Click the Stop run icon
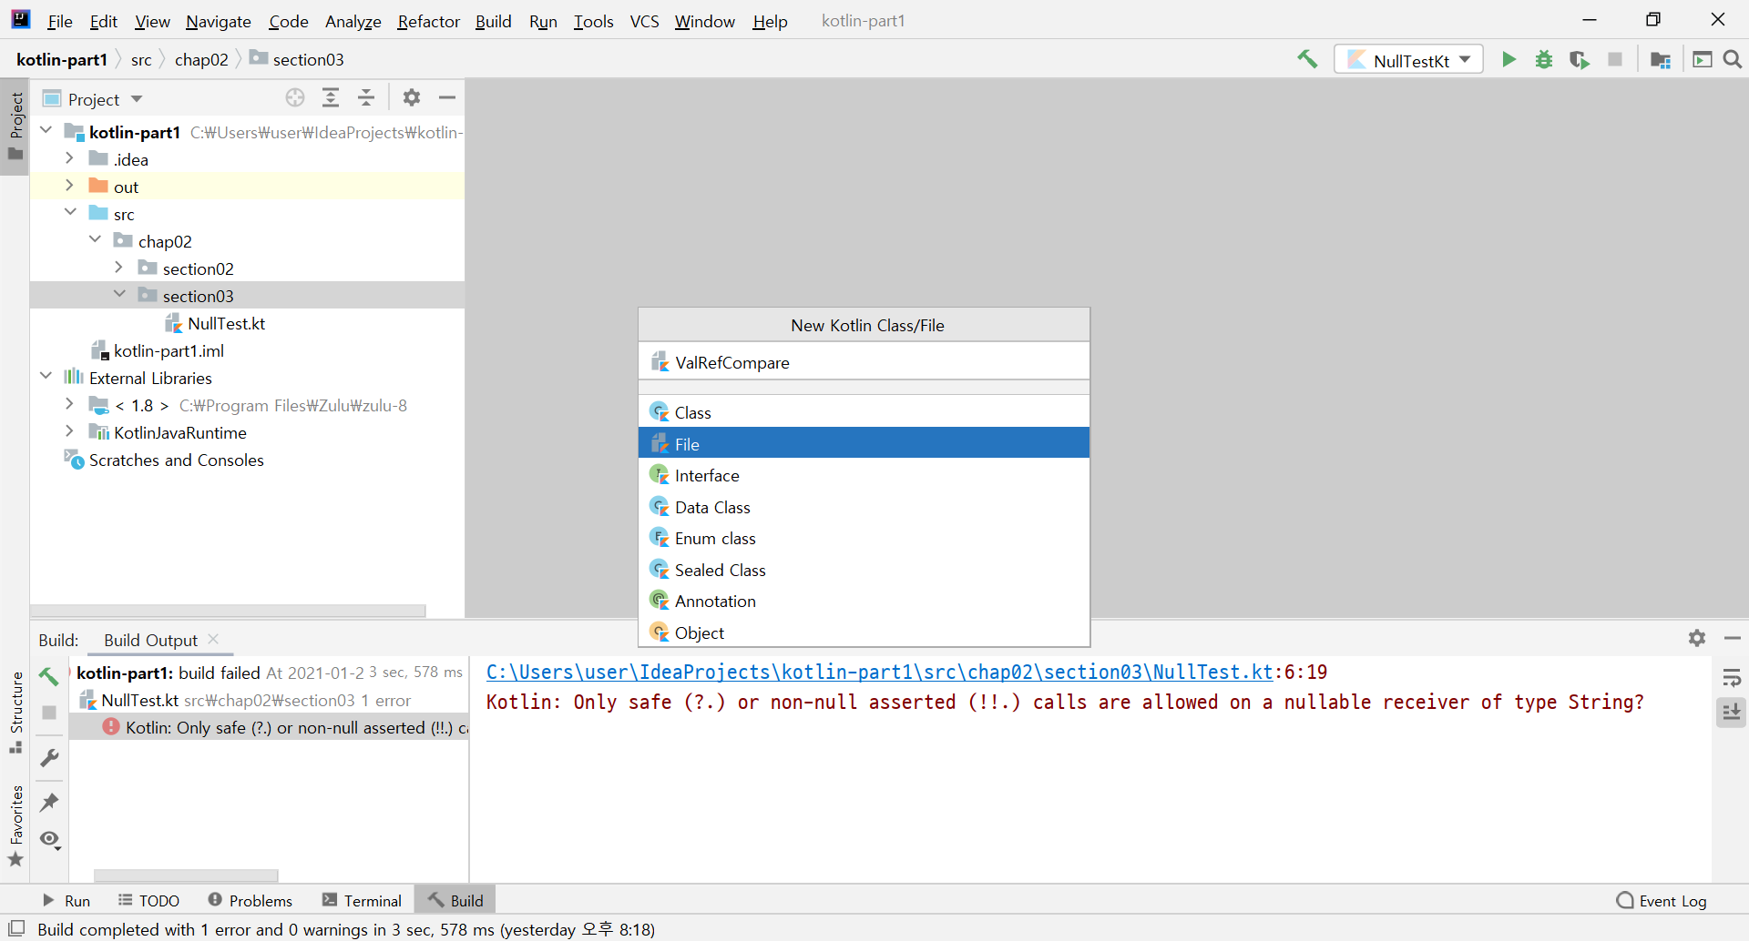 [x=1615, y=59]
